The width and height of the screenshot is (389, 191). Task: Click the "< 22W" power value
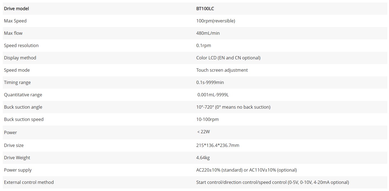point(204,132)
